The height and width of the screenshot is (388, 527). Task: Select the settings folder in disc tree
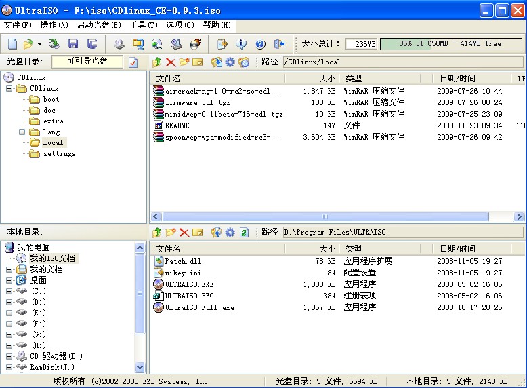(x=59, y=154)
